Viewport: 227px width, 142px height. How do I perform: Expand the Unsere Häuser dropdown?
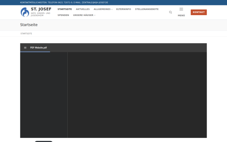(x=84, y=15)
